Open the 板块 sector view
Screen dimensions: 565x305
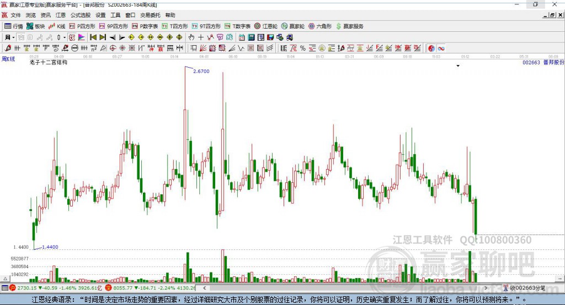point(35,26)
